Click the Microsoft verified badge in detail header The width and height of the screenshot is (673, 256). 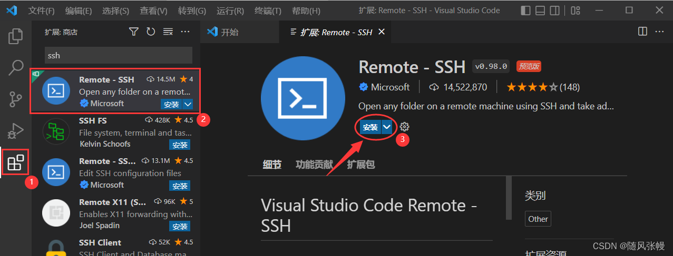point(363,87)
